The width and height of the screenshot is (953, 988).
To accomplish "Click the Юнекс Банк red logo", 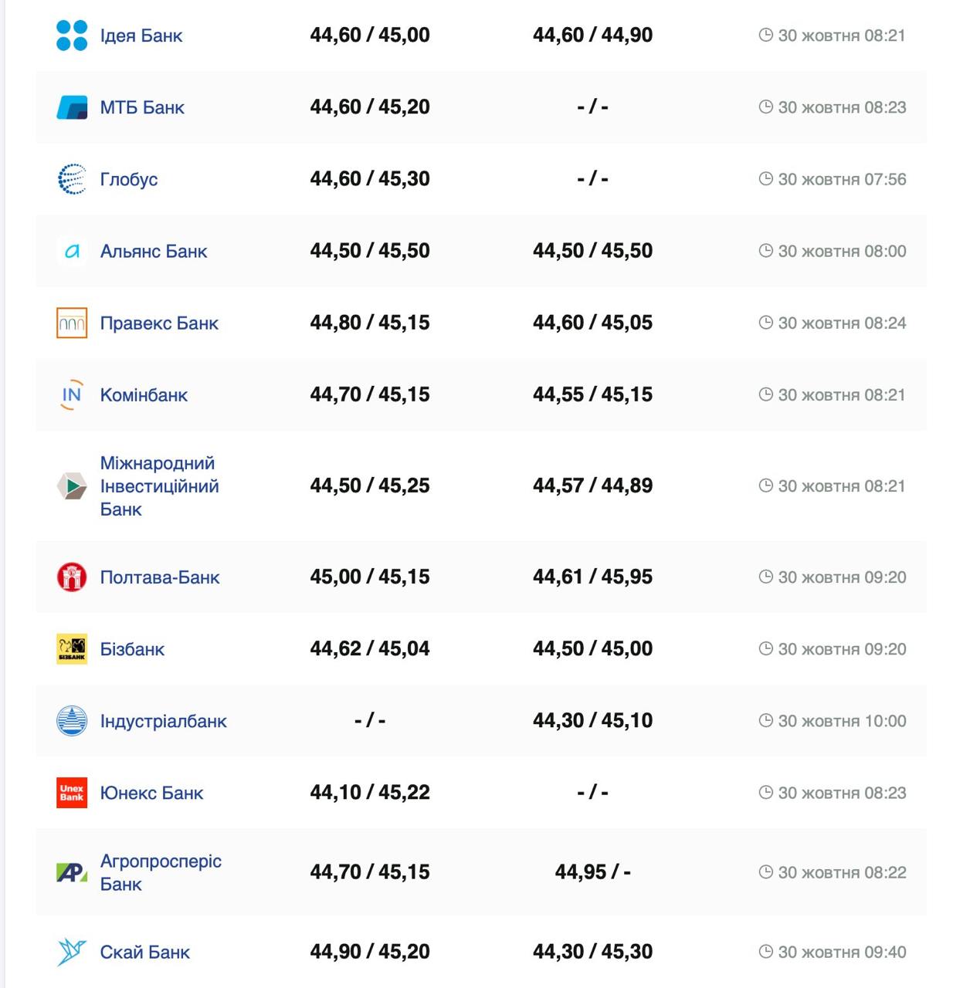I will (72, 793).
